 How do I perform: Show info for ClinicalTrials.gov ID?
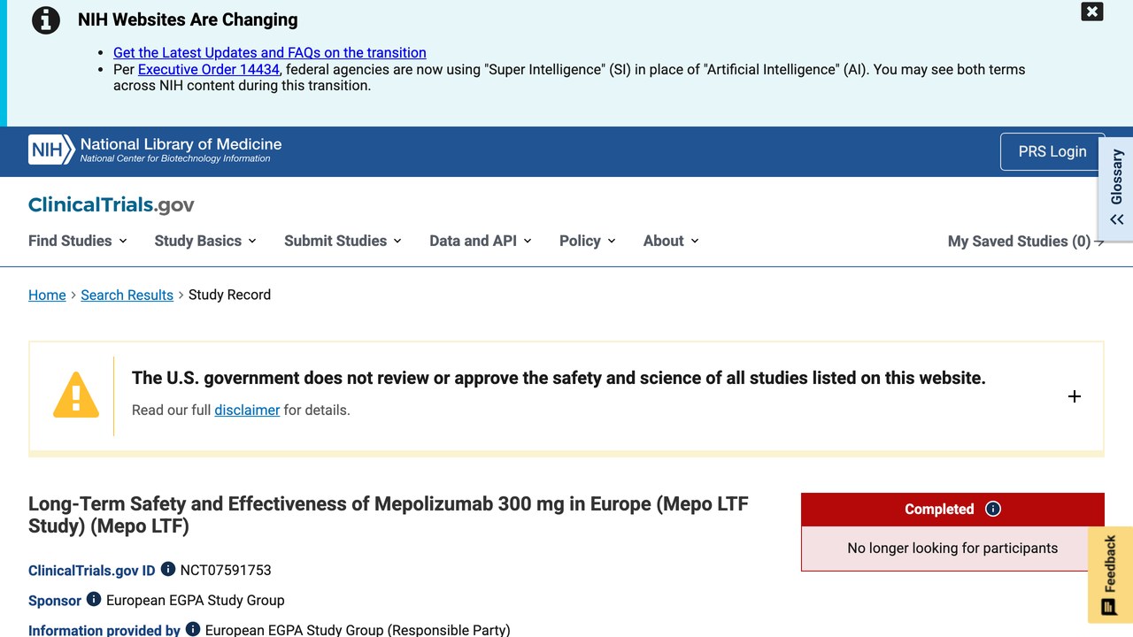pos(168,570)
